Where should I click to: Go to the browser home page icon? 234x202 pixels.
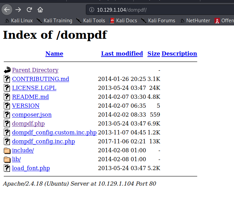(40, 9)
